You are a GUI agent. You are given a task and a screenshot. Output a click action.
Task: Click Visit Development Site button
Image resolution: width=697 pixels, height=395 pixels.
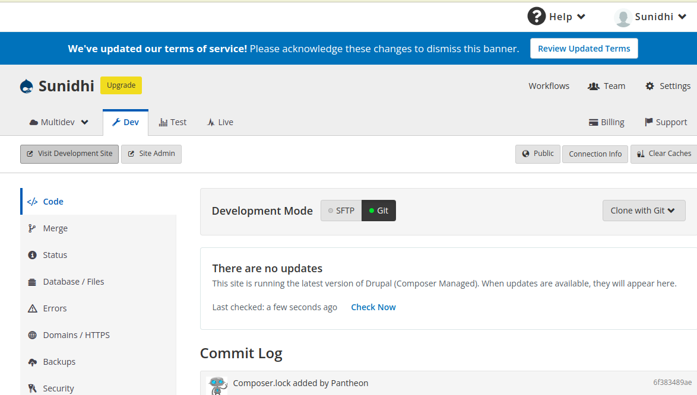coord(69,154)
